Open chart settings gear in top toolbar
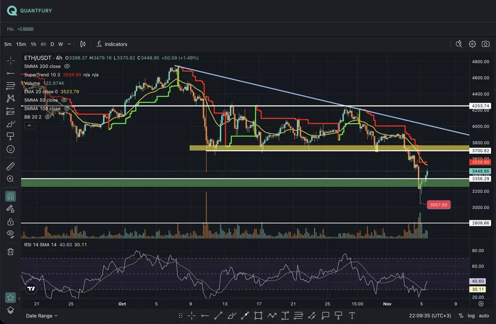 pos(472,44)
